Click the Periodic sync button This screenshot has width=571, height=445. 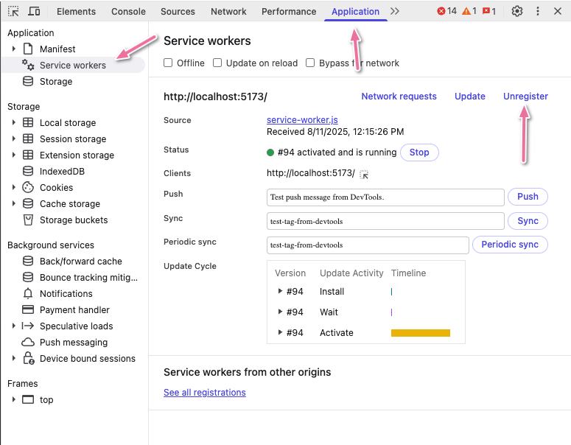coord(510,245)
